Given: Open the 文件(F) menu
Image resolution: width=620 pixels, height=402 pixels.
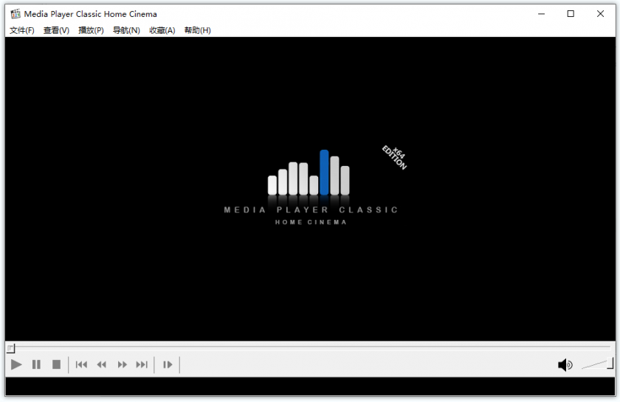Looking at the screenshot, I should point(21,30).
